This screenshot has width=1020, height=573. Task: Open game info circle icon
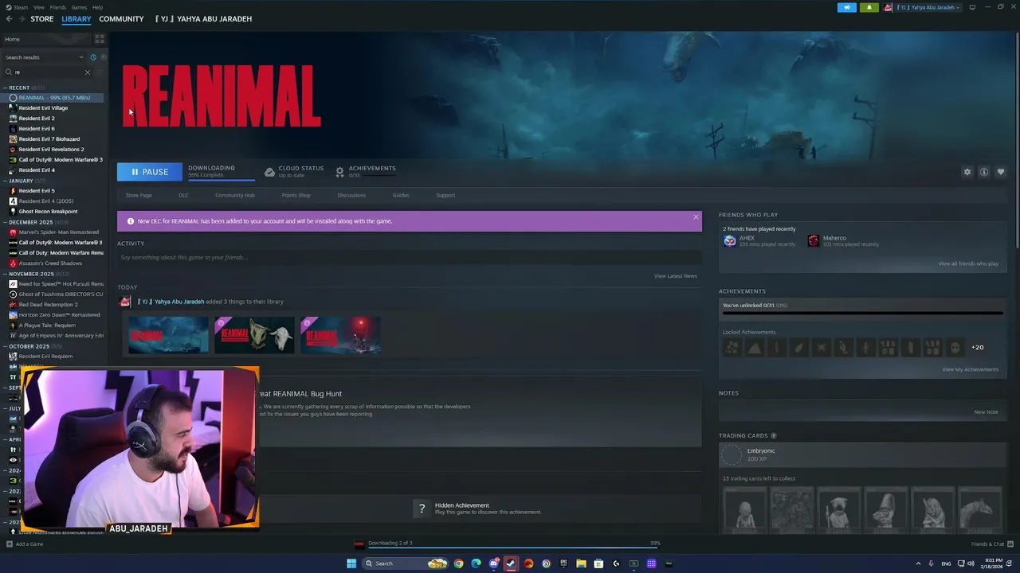click(984, 172)
